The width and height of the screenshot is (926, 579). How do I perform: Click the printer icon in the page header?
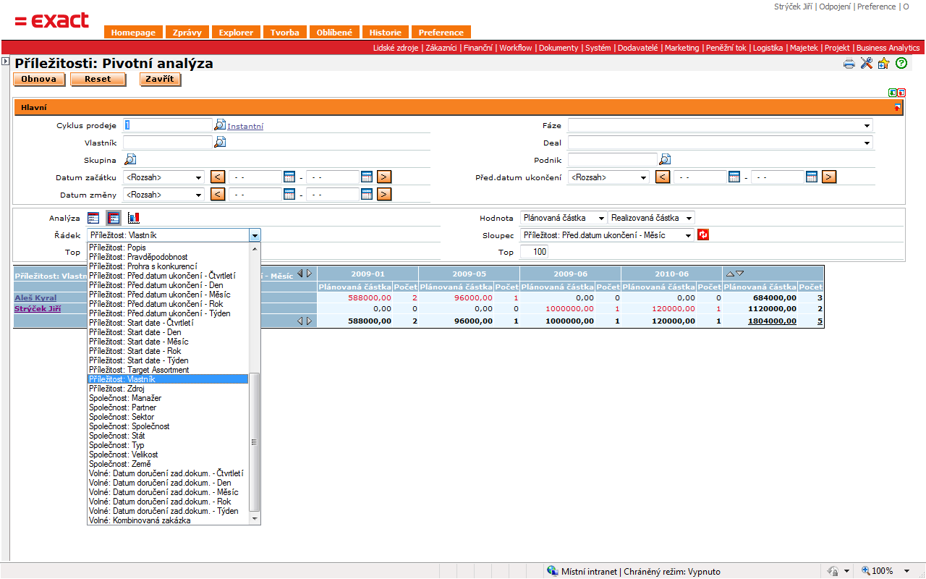[849, 64]
